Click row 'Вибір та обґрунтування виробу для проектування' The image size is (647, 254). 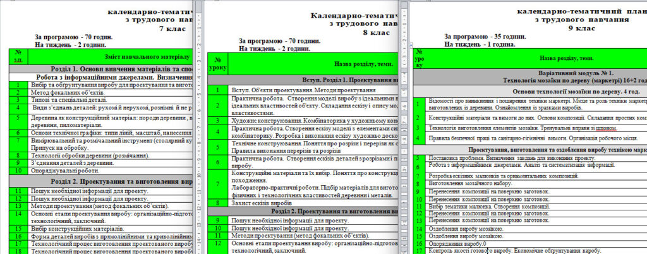[x=101, y=85]
